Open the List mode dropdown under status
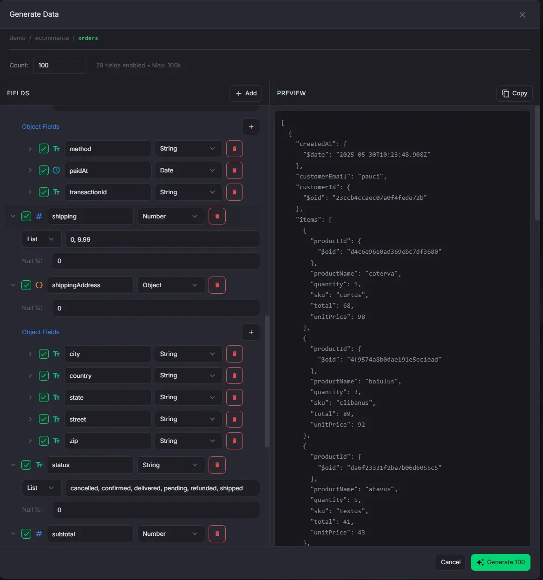This screenshot has width=543, height=580. 41,488
